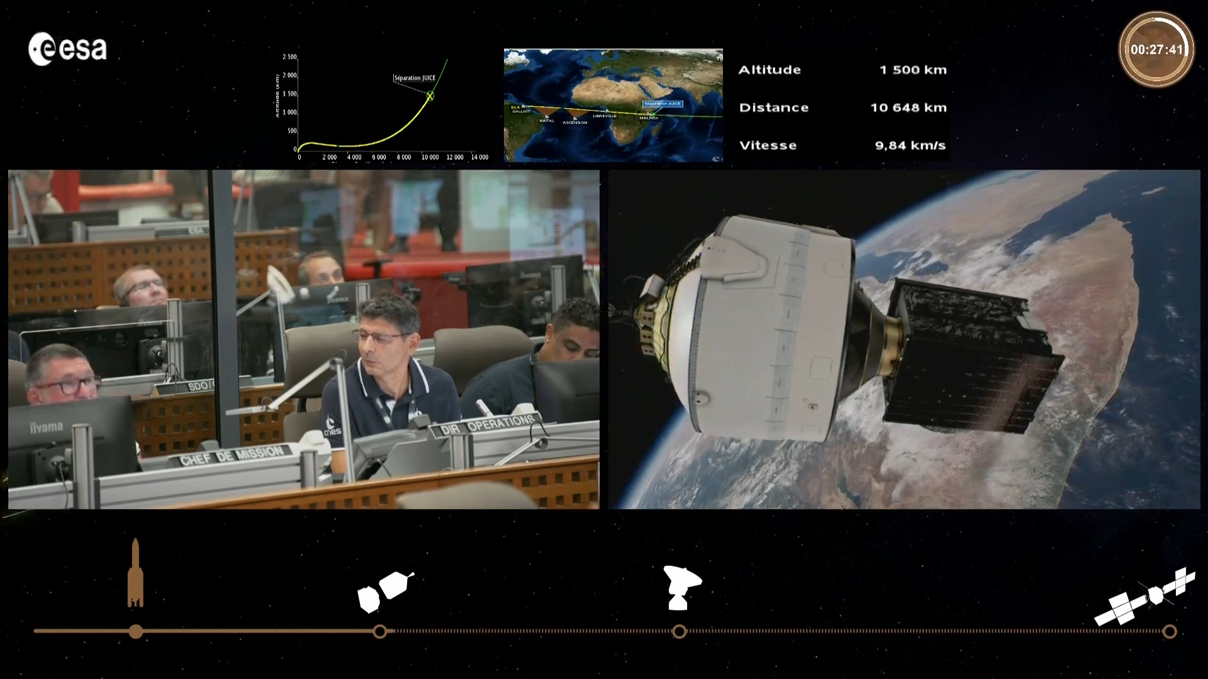This screenshot has height=679, width=1208.
Task: Select the third timeline milestone marker
Action: [679, 631]
